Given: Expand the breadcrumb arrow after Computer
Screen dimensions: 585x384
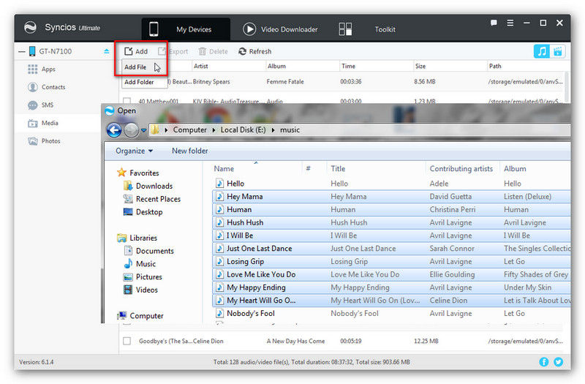Looking at the screenshot, I should [x=214, y=130].
